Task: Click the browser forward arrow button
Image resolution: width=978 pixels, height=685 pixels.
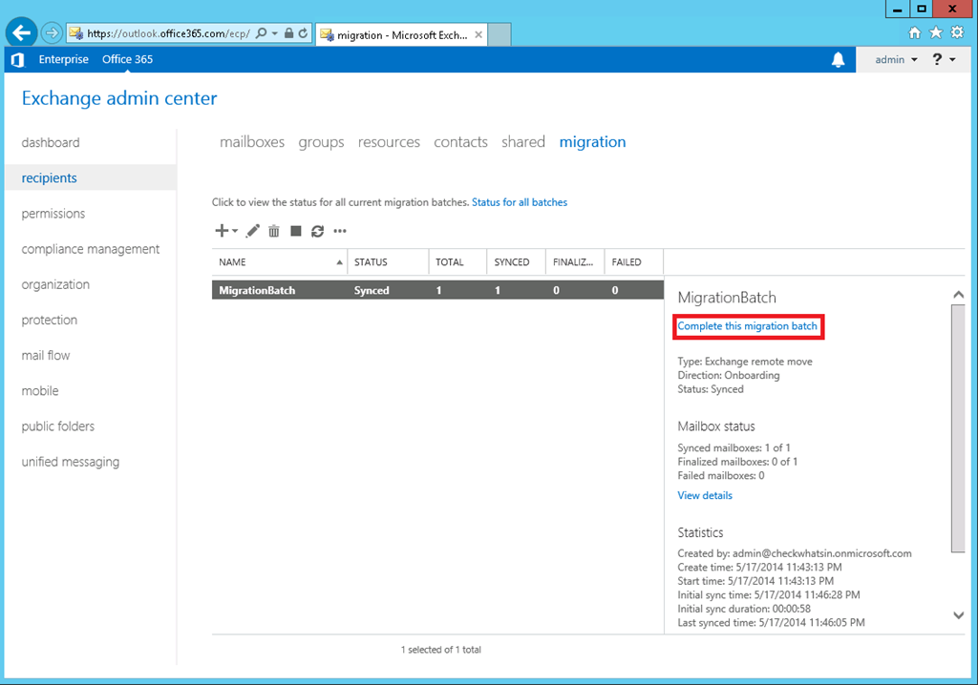Action: pos(52,33)
